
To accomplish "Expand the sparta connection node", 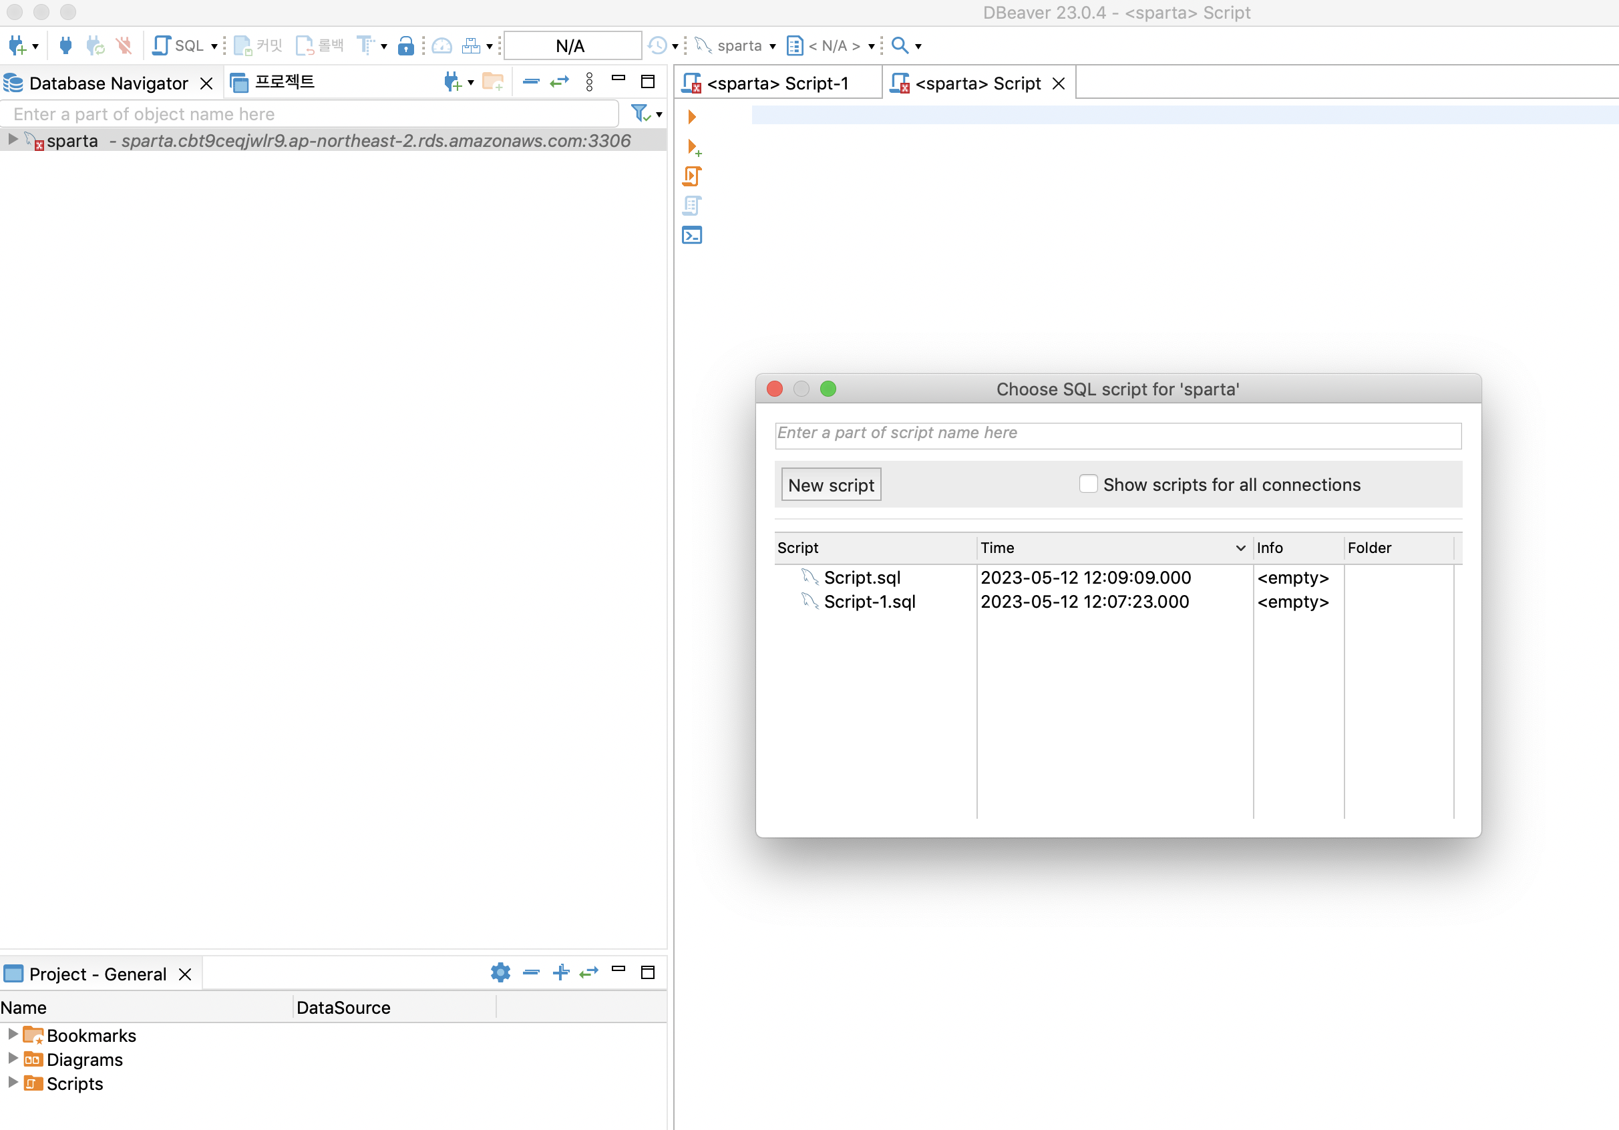I will pyautogui.click(x=13, y=140).
